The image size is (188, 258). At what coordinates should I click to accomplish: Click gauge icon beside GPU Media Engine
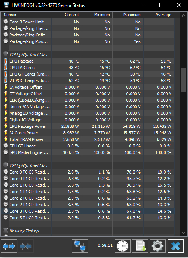click(x=6, y=152)
